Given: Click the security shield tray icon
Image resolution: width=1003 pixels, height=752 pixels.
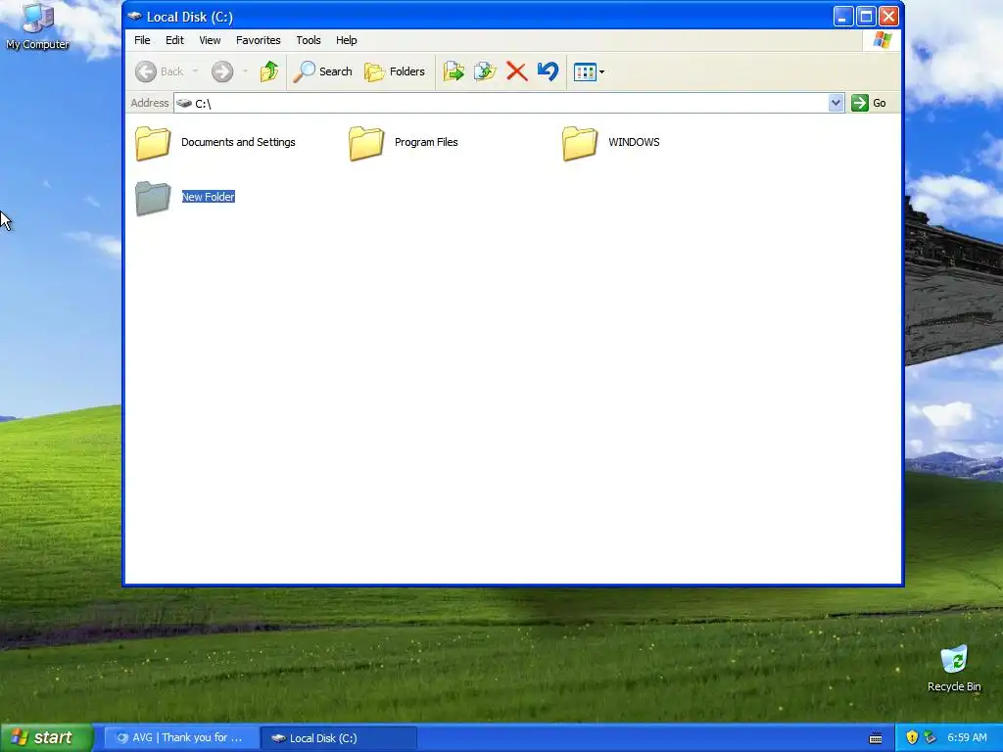Looking at the screenshot, I should (x=912, y=737).
